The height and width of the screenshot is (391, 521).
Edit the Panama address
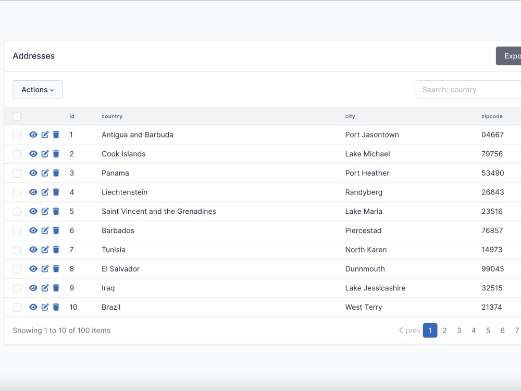(45, 173)
